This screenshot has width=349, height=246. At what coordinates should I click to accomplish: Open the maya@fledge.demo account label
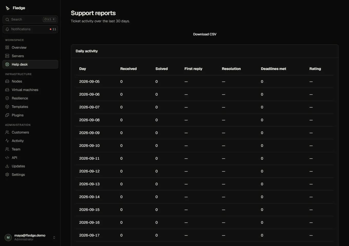click(x=30, y=235)
